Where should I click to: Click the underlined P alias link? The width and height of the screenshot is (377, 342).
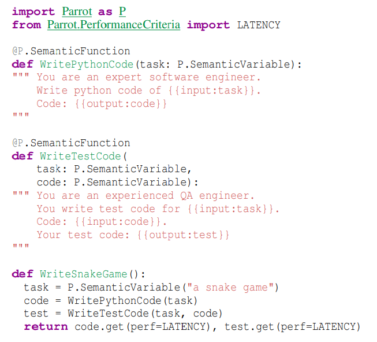pyautogui.click(x=122, y=12)
